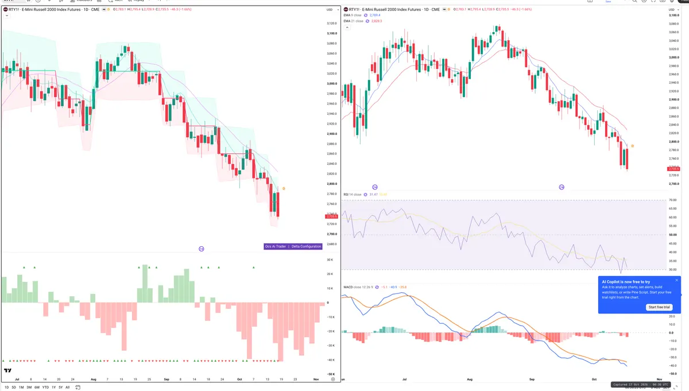Select the 6M time range
The width and height of the screenshot is (689, 391).
point(37,387)
